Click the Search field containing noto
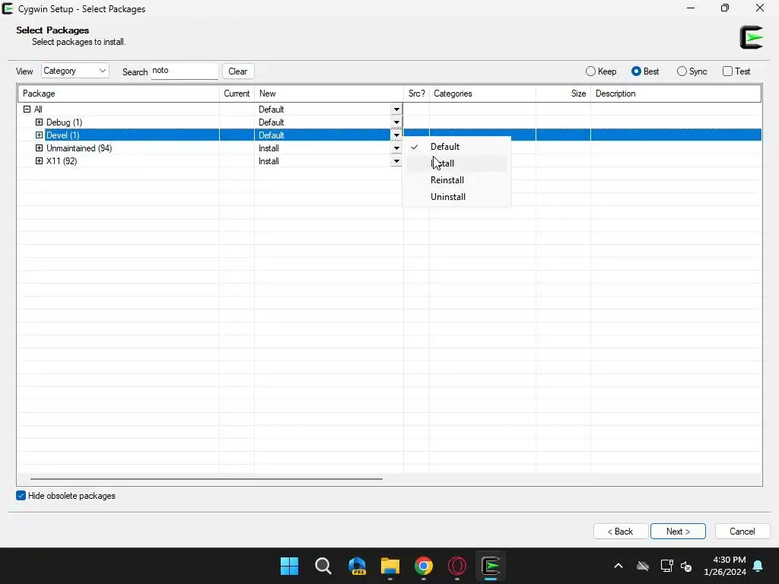This screenshot has height=584, width=779. (x=184, y=71)
